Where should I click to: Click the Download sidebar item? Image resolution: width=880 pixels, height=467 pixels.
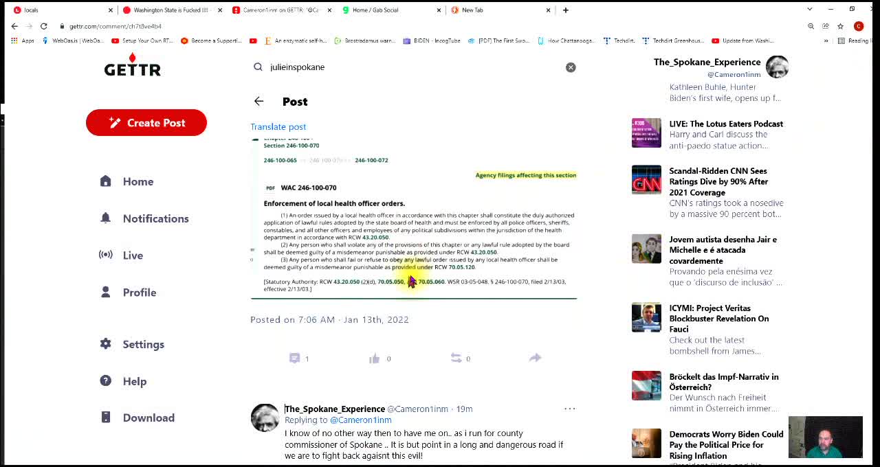148,418
